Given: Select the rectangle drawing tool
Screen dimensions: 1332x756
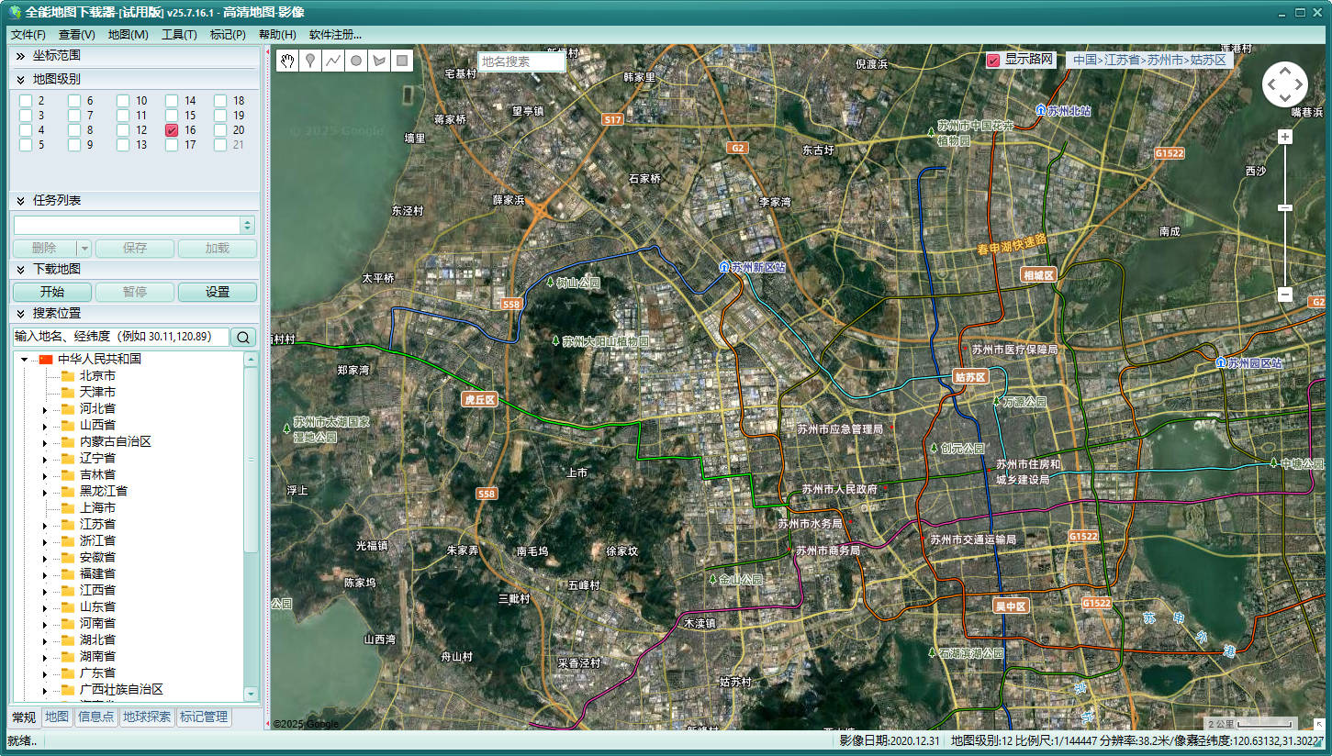Looking at the screenshot, I should point(401,61).
